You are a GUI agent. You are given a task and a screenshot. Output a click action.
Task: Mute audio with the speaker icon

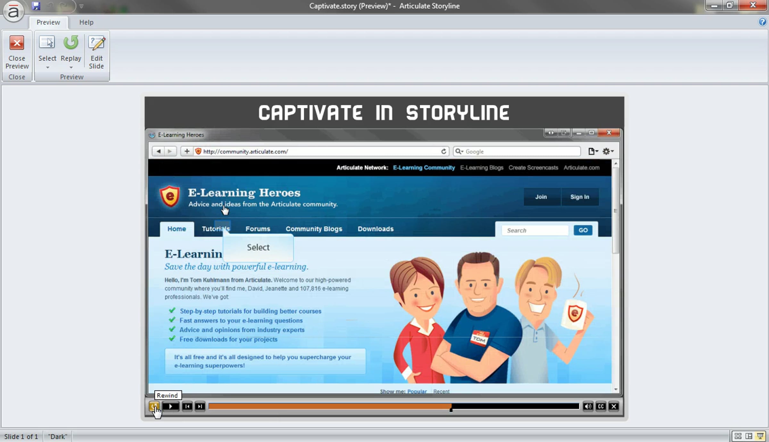pyautogui.click(x=588, y=406)
